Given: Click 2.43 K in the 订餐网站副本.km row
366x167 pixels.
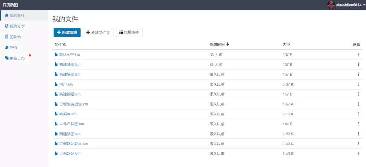Looking at the screenshot, I should point(288,144).
